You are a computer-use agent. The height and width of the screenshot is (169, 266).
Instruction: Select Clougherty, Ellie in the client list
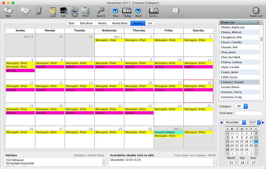click(239, 37)
